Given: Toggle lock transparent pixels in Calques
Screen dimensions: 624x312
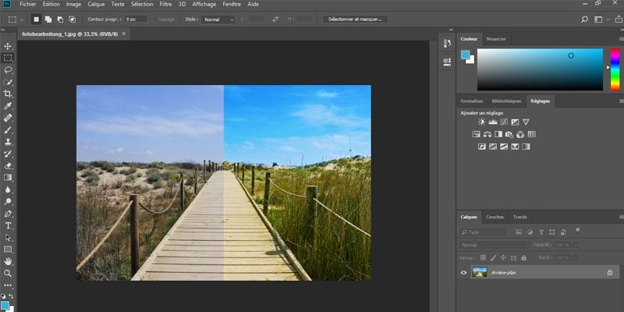Looking at the screenshot, I should pos(483,258).
